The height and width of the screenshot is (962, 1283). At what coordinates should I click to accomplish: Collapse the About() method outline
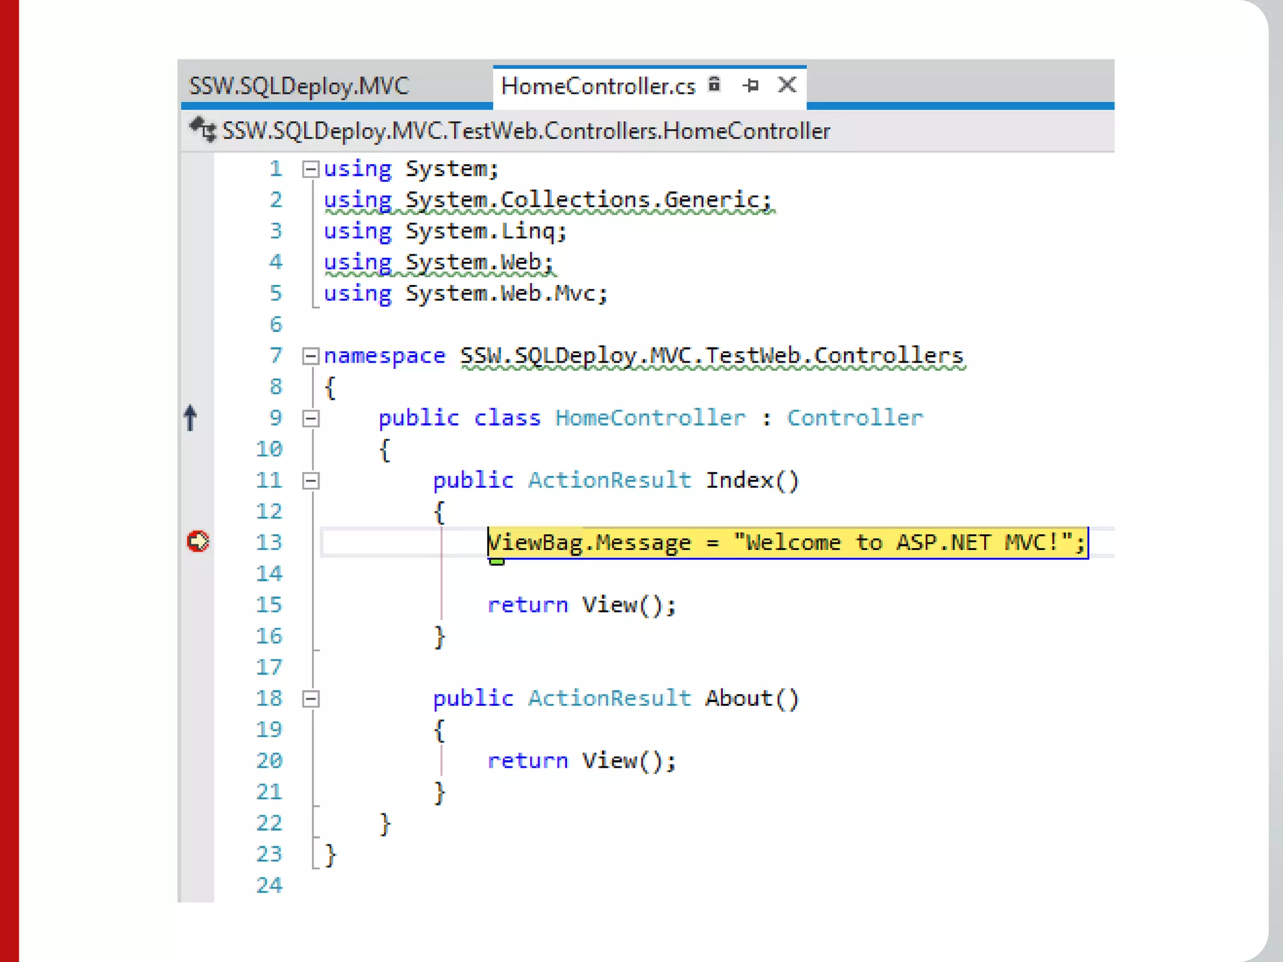point(311,699)
